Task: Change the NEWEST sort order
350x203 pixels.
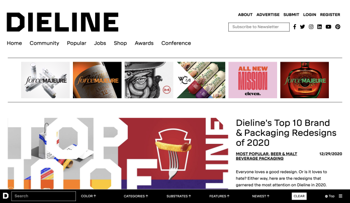Action: pos(260,196)
